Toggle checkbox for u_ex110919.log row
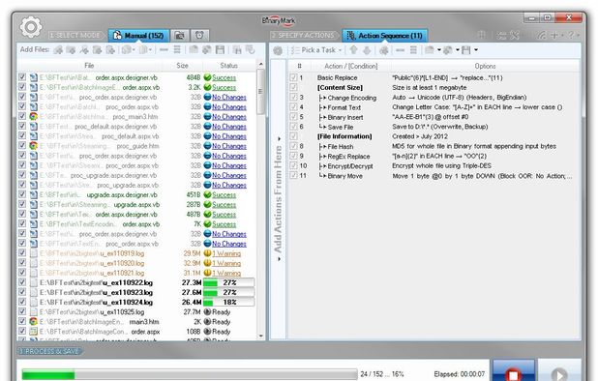The image size is (598, 381). point(22,253)
